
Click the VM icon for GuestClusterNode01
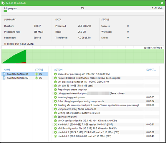coord(4,74)
